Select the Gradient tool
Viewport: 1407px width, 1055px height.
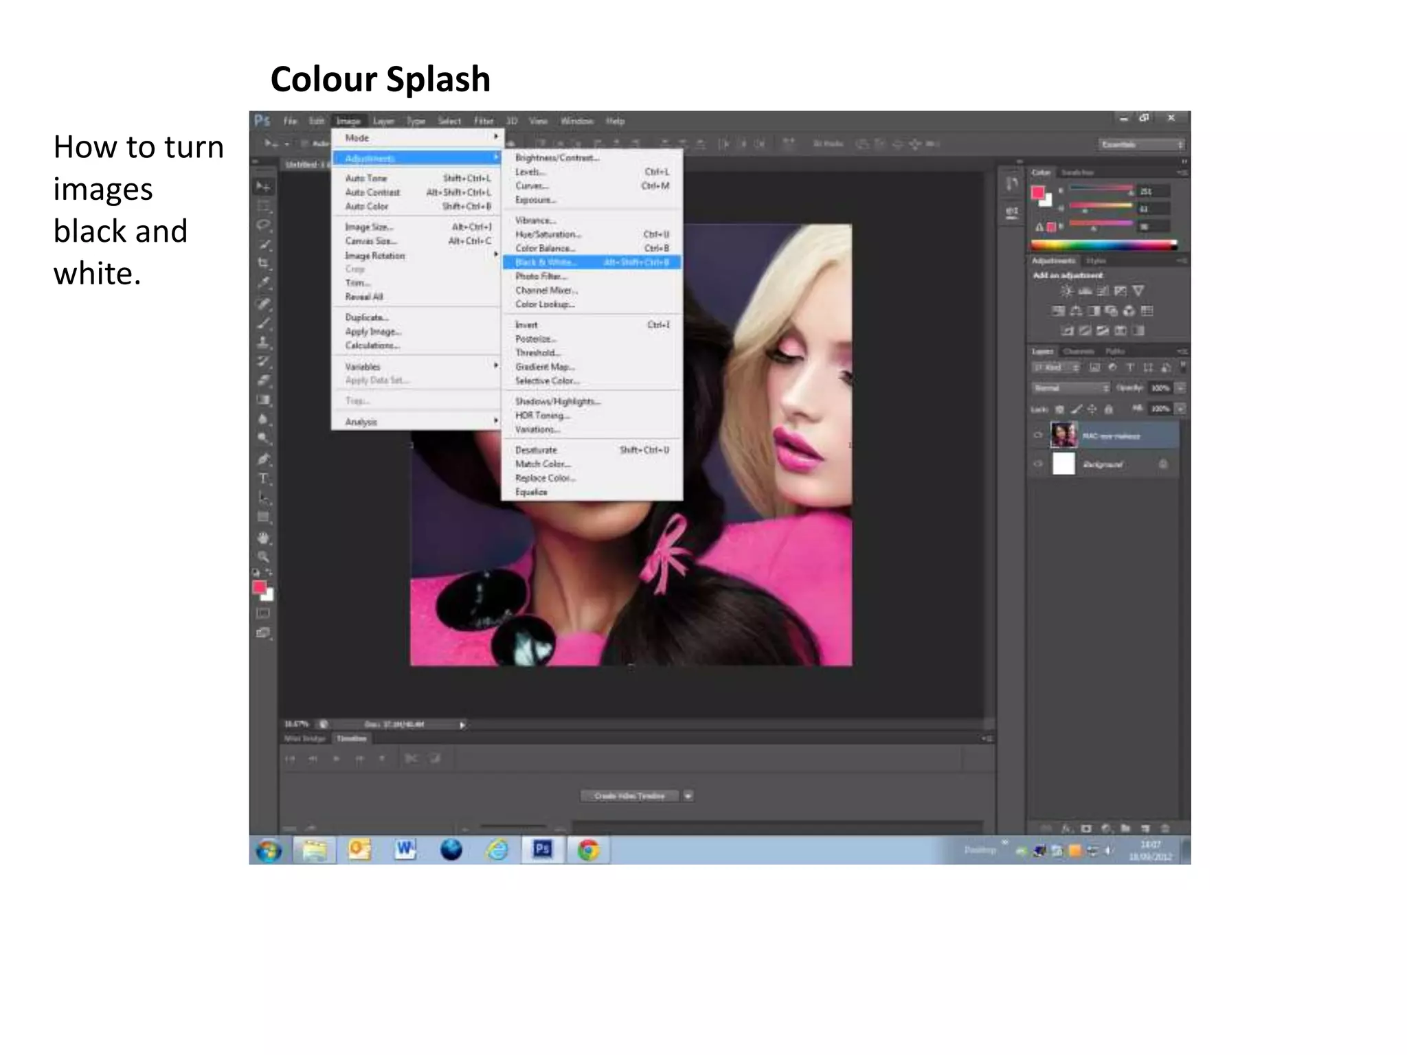pyautogui.click(x=263, y=400)
